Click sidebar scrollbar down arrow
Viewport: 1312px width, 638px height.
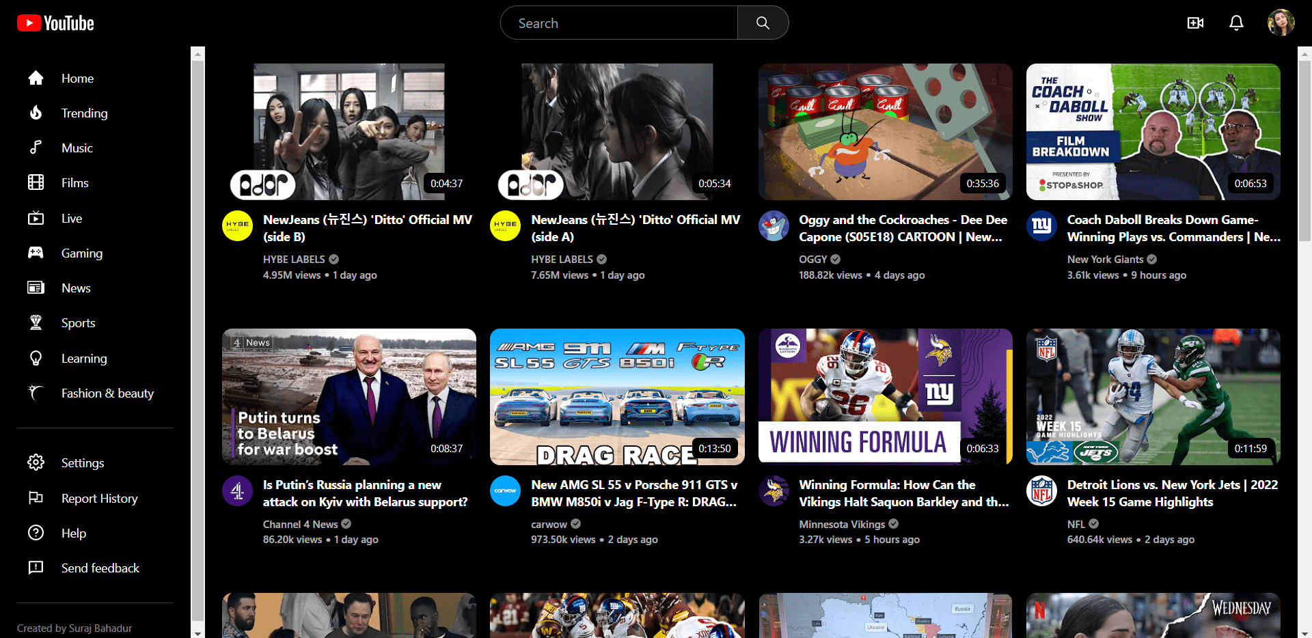click(197, 633)
